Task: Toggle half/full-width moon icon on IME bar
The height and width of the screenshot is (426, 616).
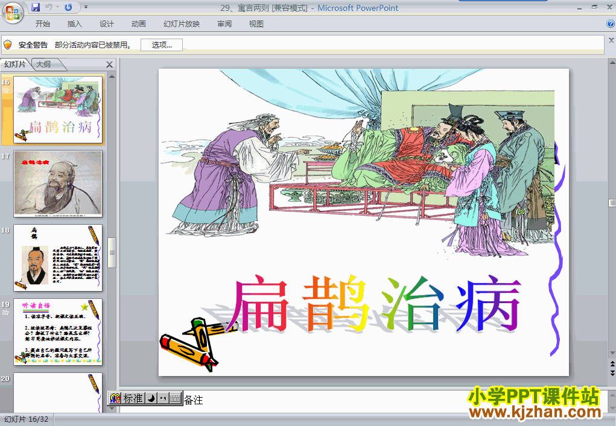Action: [151, 398]
